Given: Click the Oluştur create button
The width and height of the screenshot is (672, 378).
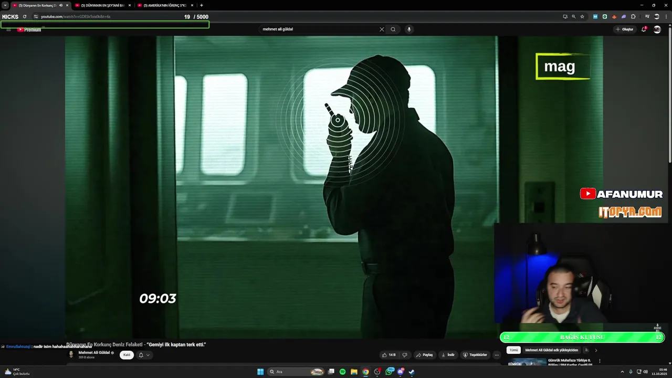Looking at the screenshot, I should (x=625, y=29).
